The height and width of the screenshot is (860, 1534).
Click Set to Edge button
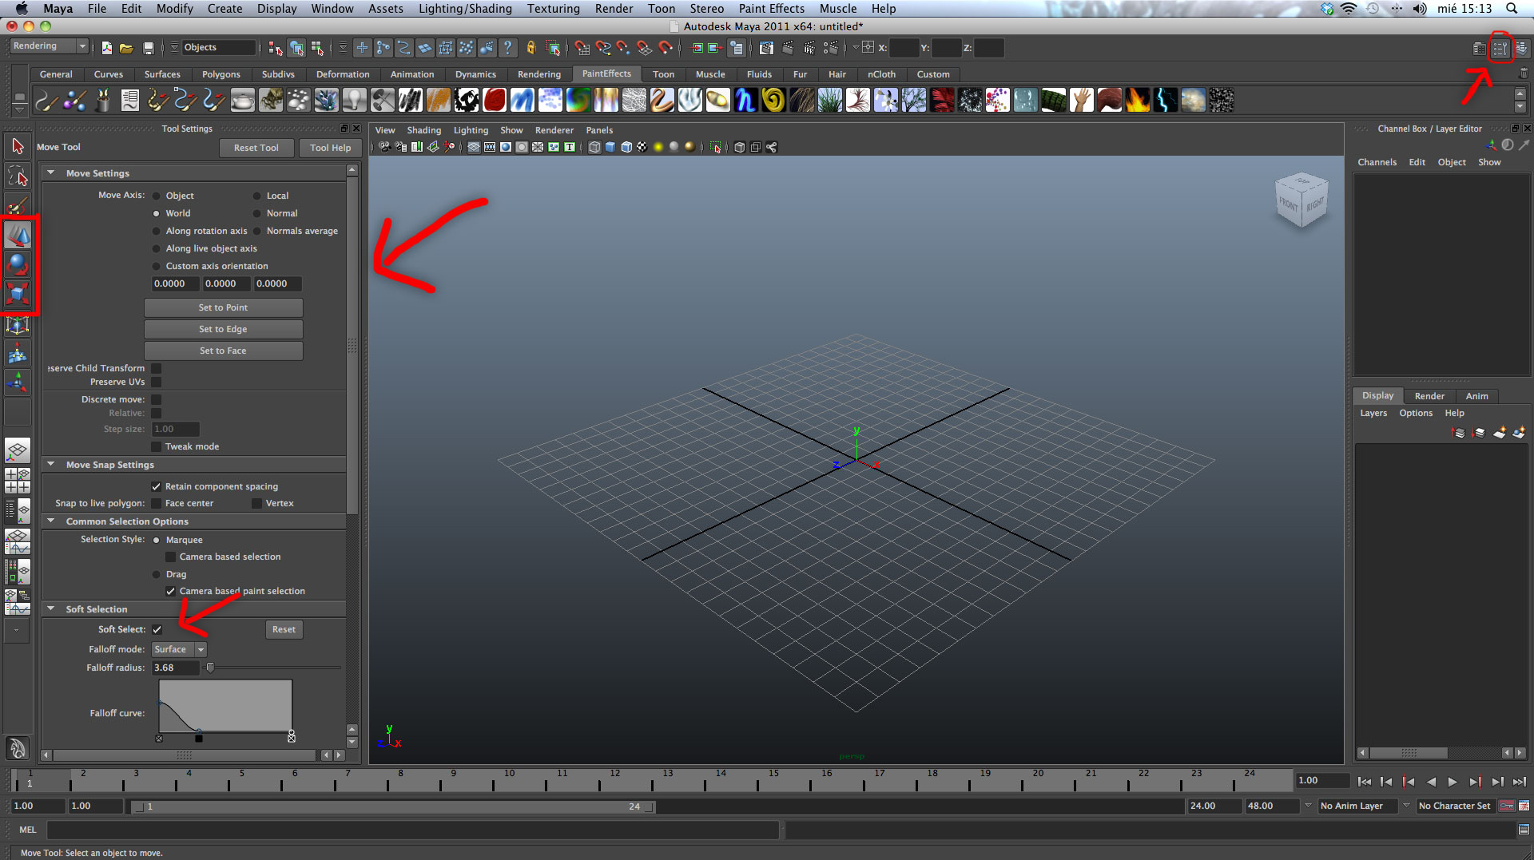click(x=223, y=329)
